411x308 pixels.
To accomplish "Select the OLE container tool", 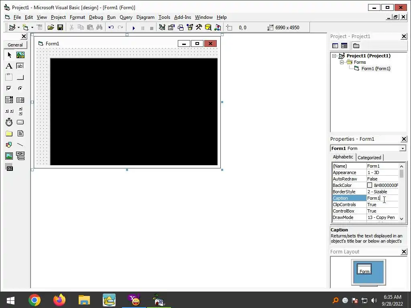I will pyautogui.click(x=9, y=167).
